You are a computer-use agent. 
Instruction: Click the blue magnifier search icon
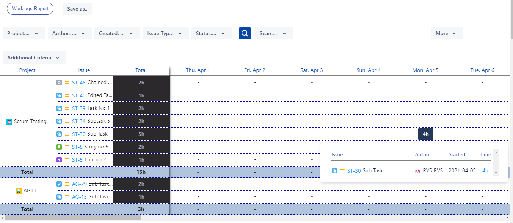click(x=245, y=33)
